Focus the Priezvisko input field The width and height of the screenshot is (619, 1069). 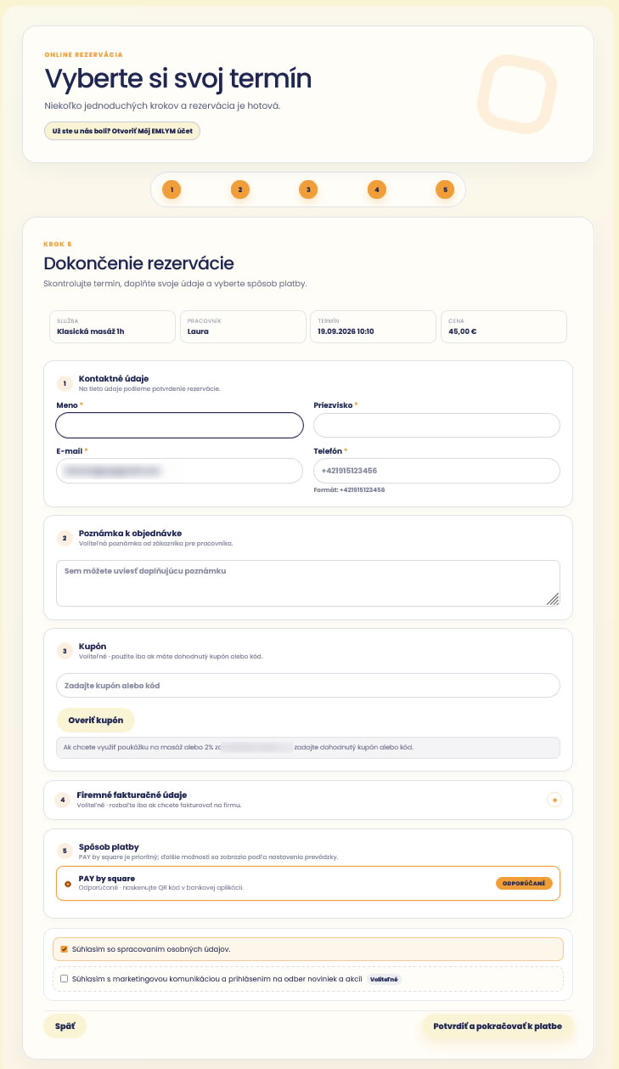(x=436, y=425)
